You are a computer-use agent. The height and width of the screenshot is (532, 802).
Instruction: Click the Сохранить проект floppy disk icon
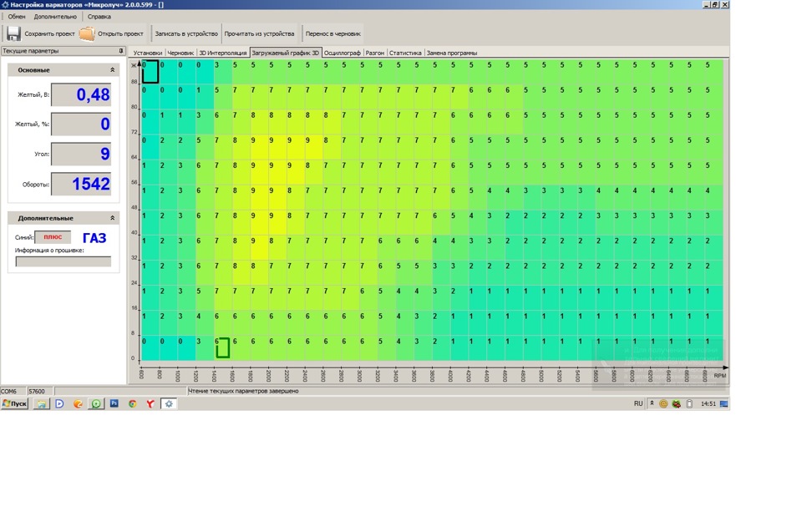click(x=13, y=33)
